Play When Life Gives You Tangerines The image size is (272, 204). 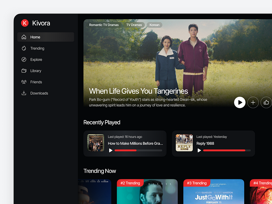pos(239,102)
